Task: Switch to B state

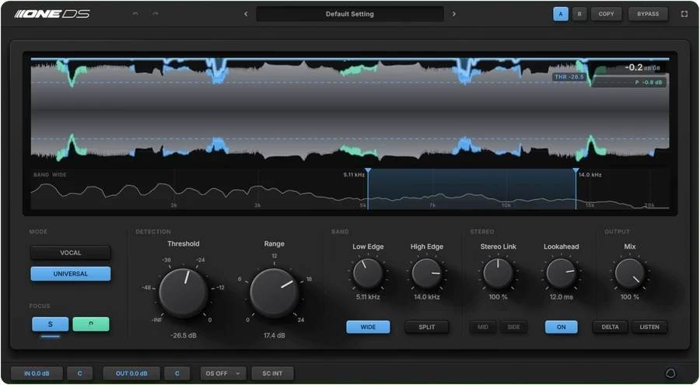Action: 579,14
